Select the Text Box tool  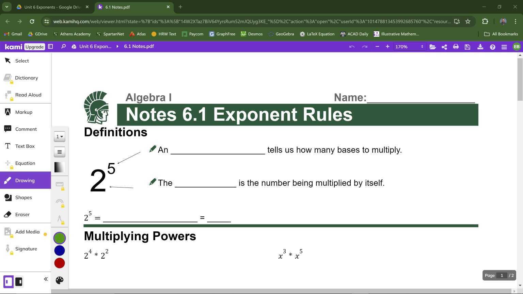click(x=25, y=146)
